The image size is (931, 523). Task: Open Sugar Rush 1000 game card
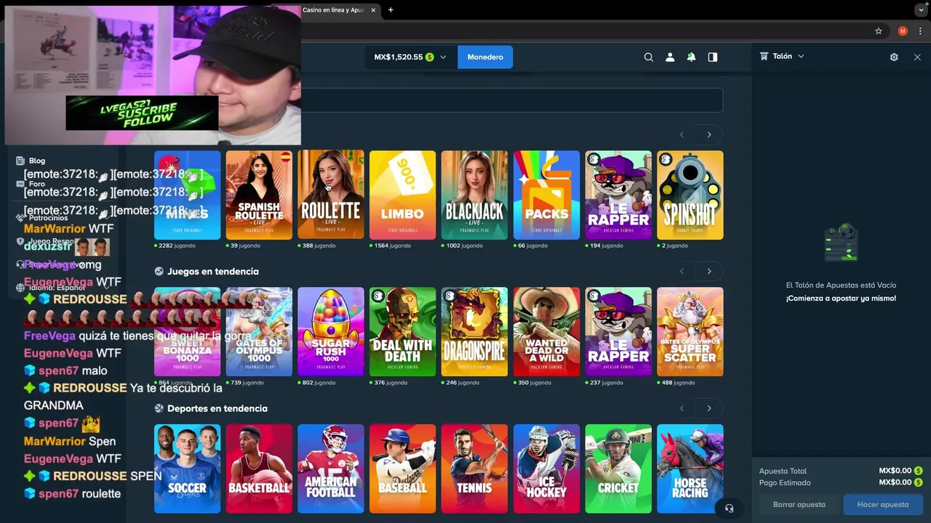pos(331,332)
